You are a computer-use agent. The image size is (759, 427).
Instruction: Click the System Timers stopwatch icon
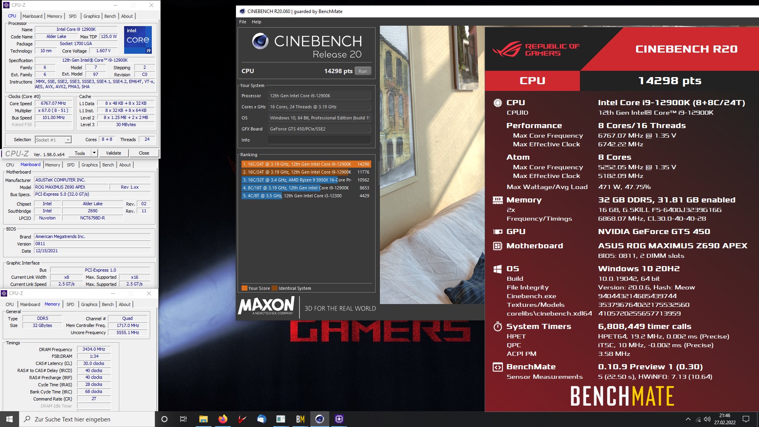[x=498, y=327]
